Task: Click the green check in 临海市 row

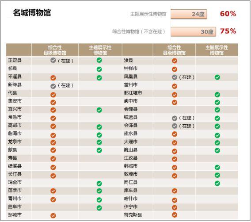Action: (99, 135)
